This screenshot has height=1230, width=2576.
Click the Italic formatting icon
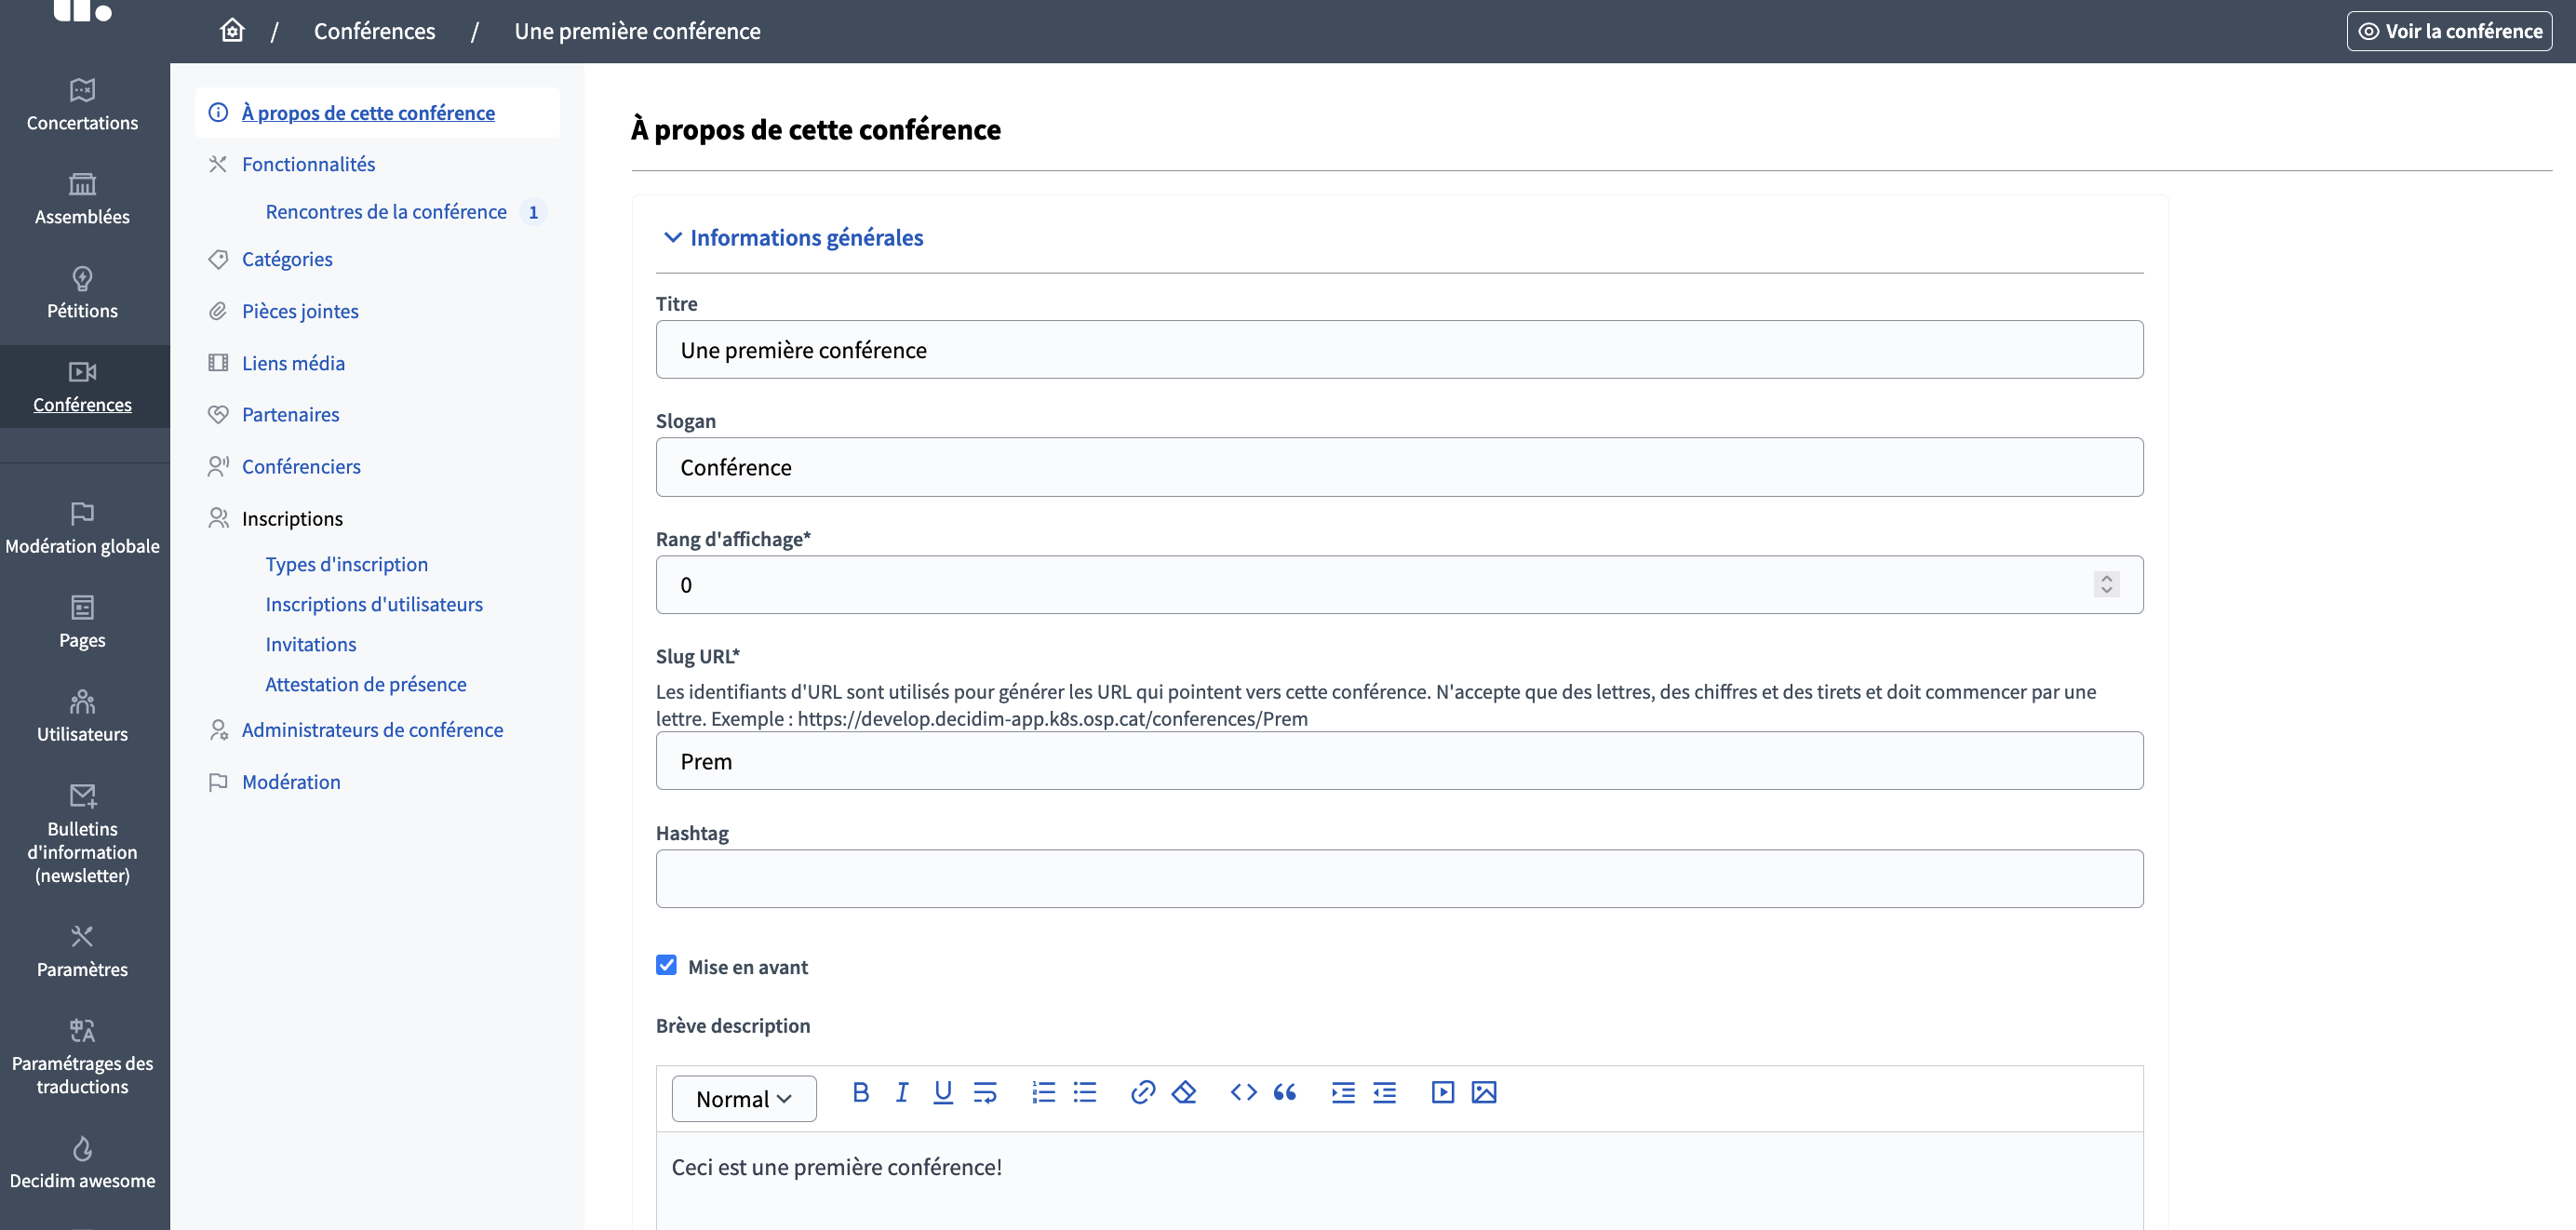tap(902, 1092)
